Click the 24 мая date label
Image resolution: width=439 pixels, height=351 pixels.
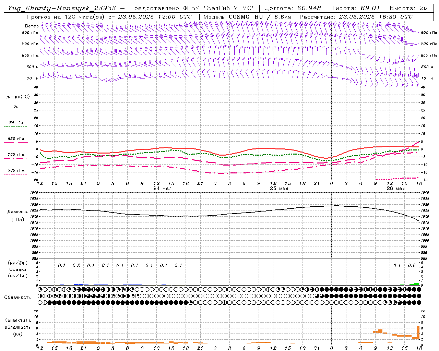[x=162, y=189]
